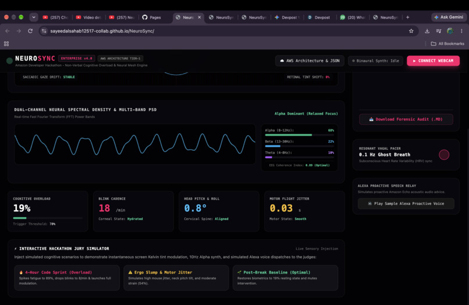
Task: Expand the tab search dropdown arrow
Action: tap(34, 17)
